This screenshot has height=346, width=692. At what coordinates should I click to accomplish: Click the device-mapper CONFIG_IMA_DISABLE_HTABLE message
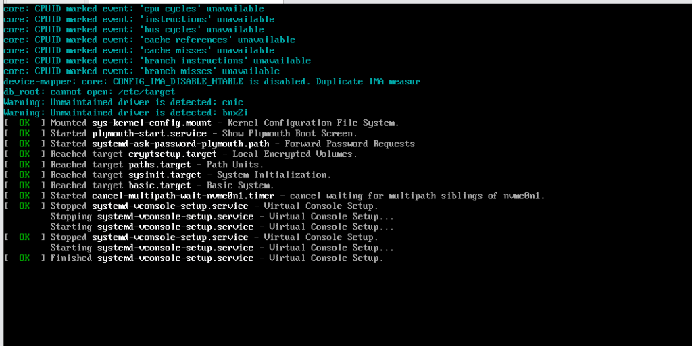(212, 82)
